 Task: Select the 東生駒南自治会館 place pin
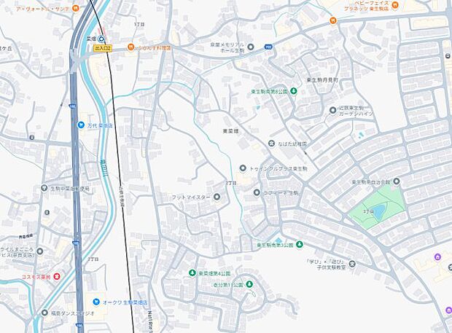[397, 181]
